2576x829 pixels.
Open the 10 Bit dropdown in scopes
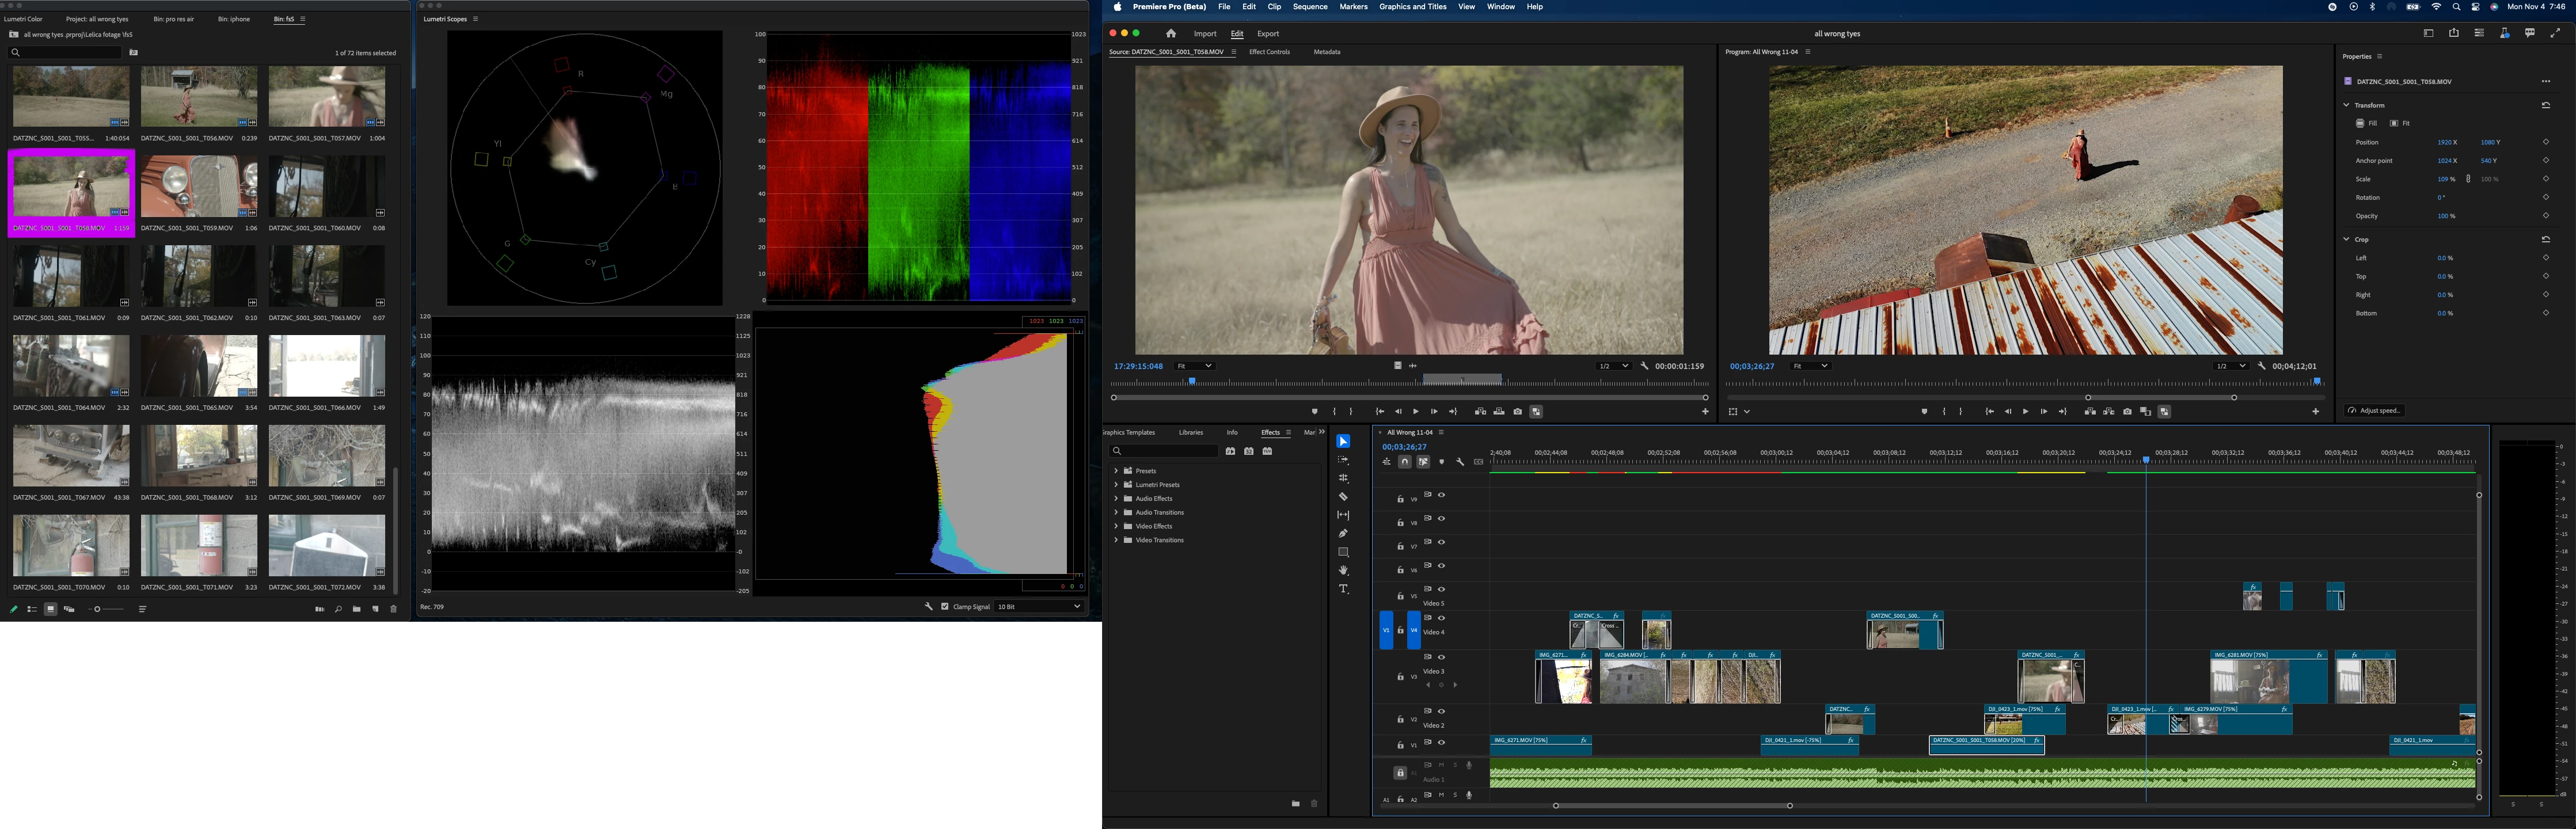1039,606
